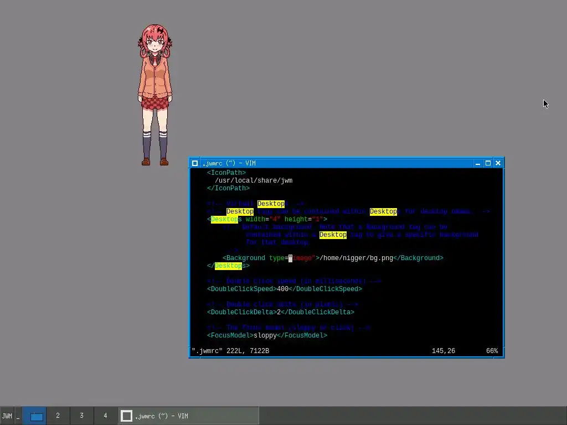This screenshot has width=567, height=425.
Task: Click the closing </DoubleClickSpeed> tag
Action: (325, 289)
